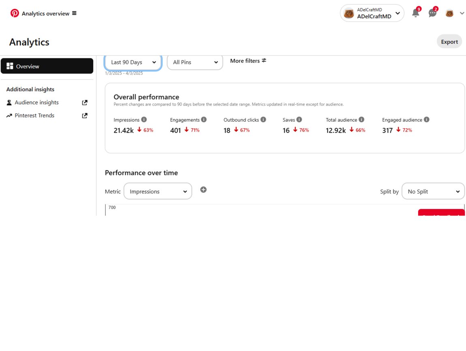Click the Outbound clicks info icon
This screenshot has width=466, height=351.
pos(263,120)
